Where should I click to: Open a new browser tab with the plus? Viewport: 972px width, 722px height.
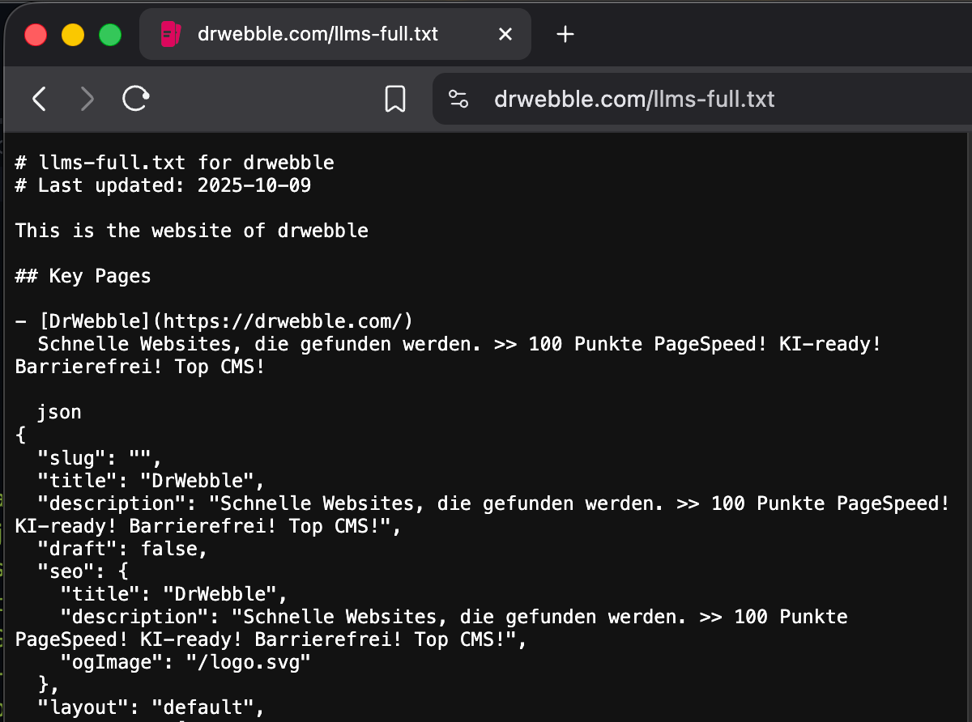pyautogui.click(x=565, y=33)
